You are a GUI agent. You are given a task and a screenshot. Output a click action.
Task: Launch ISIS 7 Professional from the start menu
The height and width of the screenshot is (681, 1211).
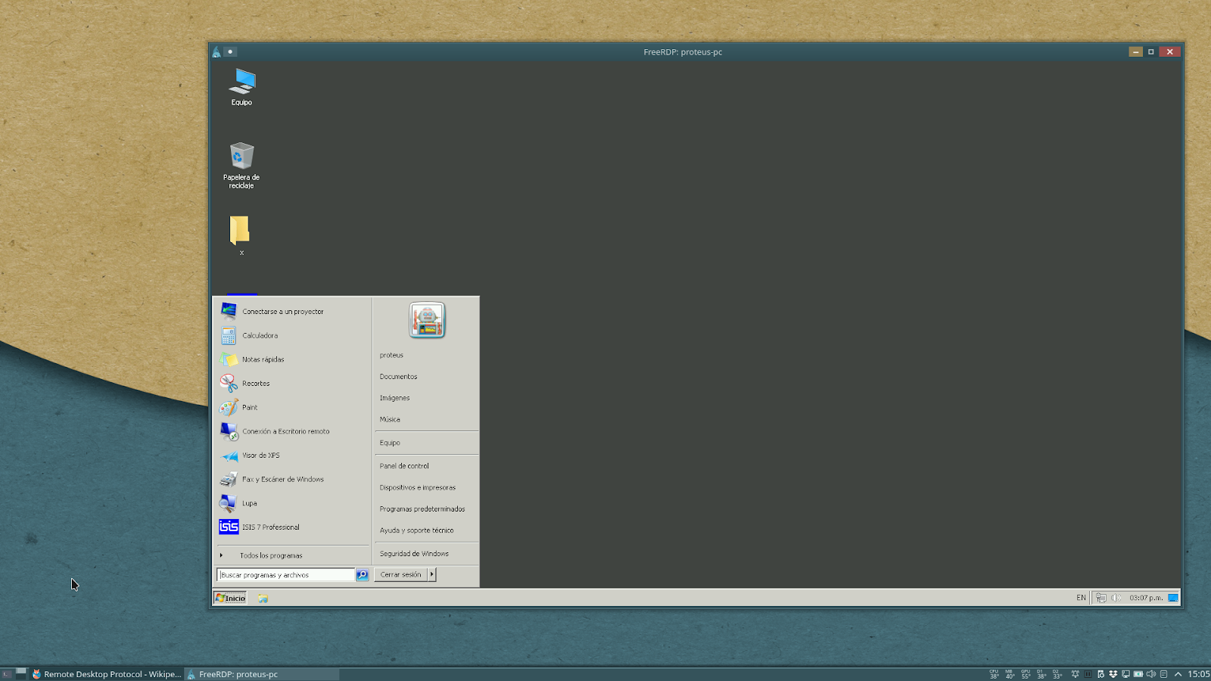point(270,527)
